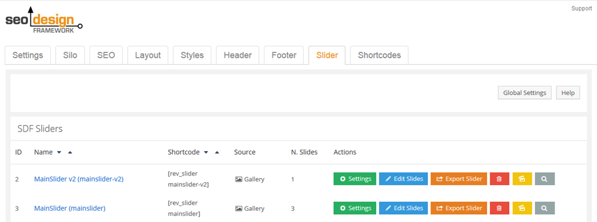
Task: Duplicate the MainSlider (mainslider) slider with the yellow icon
Action: [x=522, y=208]
